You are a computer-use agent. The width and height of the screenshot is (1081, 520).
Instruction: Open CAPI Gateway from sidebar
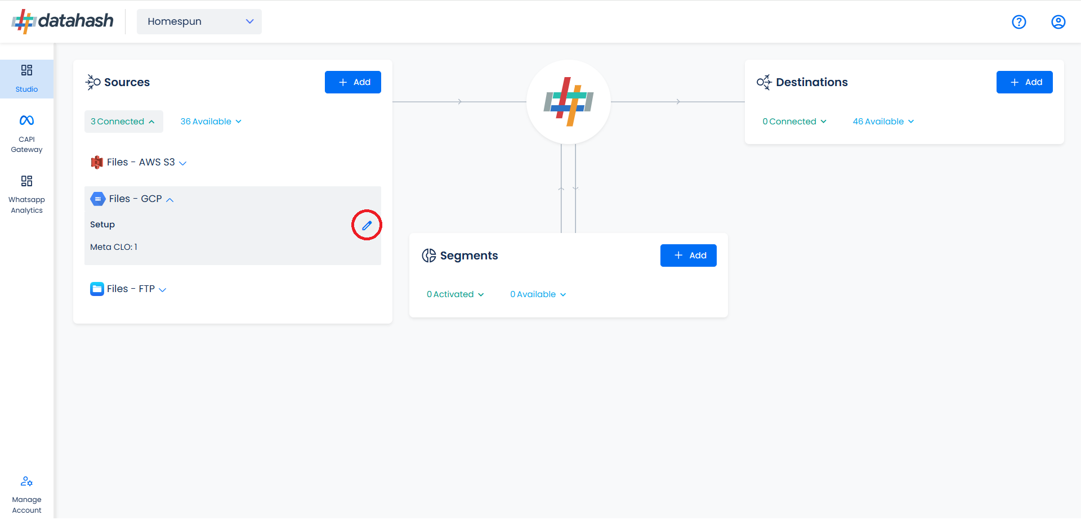26,134
